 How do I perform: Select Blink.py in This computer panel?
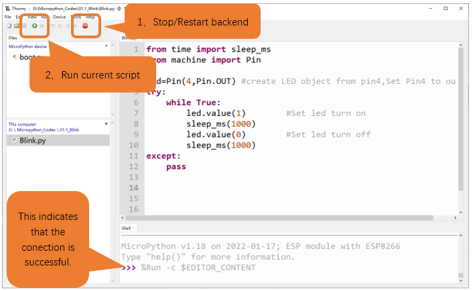(33, 140)
